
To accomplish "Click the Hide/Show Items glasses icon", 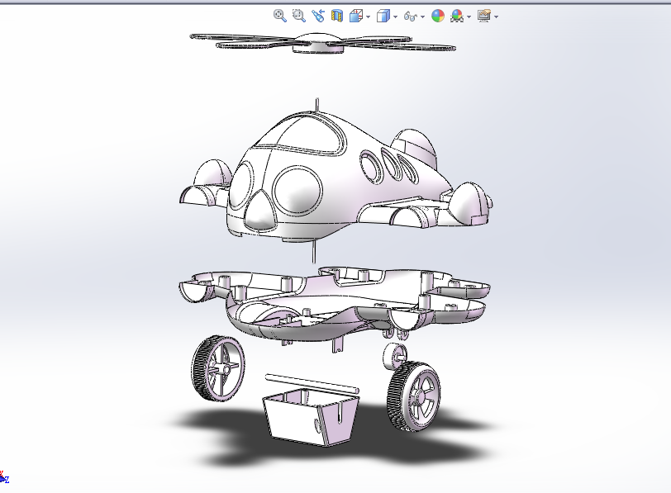I will pyautogui.click(x=411, y=17).
